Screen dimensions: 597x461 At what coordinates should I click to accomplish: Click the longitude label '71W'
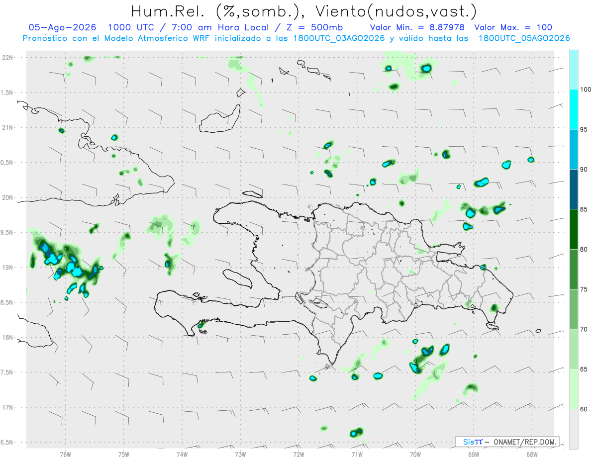tap(357, 454)
